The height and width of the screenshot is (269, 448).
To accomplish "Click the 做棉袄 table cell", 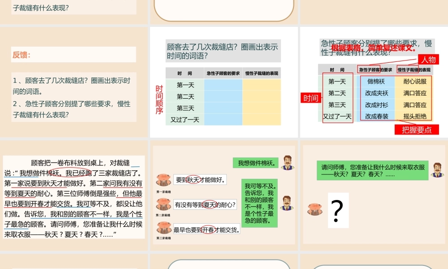I will (376, 82).
